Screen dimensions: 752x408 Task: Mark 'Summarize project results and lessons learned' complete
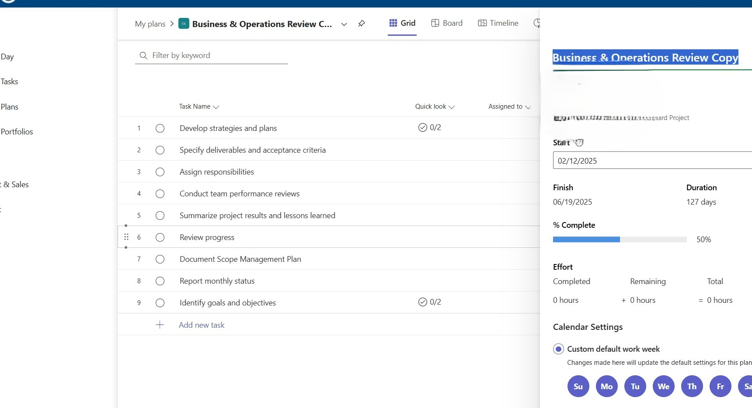click(160, 216)
